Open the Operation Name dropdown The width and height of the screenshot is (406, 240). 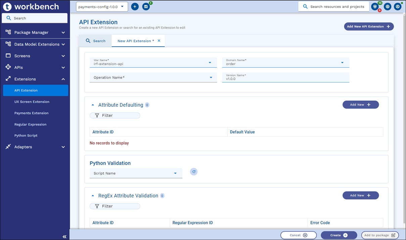click(x=153, y=77)
